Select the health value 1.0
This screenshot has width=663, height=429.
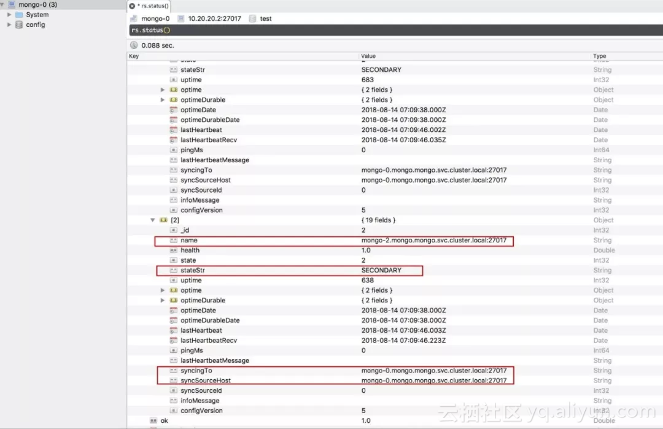[366, 250]
